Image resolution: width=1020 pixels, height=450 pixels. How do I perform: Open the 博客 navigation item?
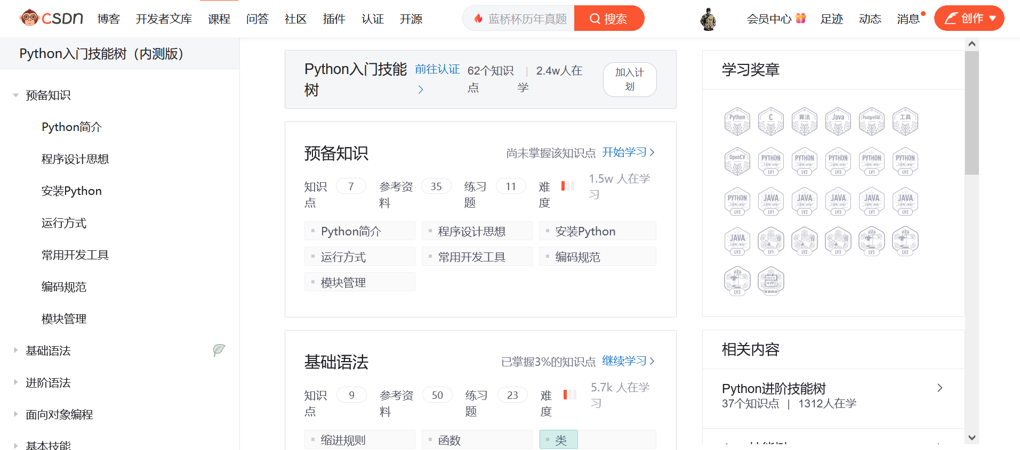(109, 19)
